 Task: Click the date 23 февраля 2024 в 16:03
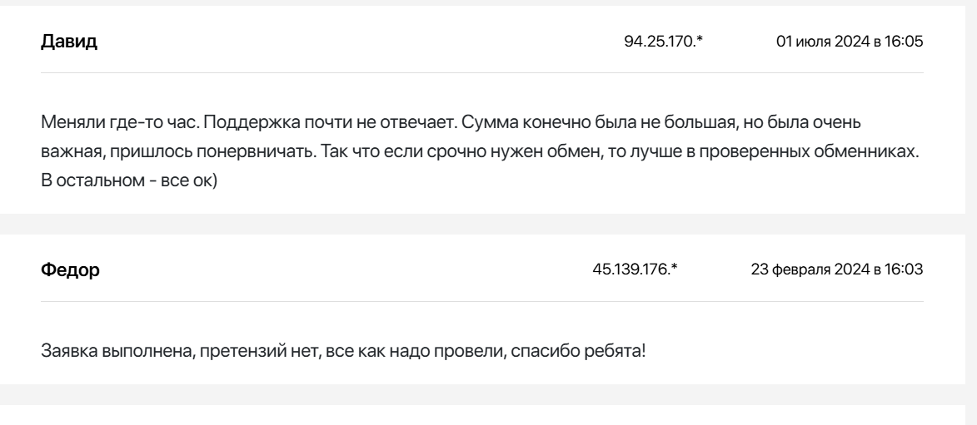837,271
